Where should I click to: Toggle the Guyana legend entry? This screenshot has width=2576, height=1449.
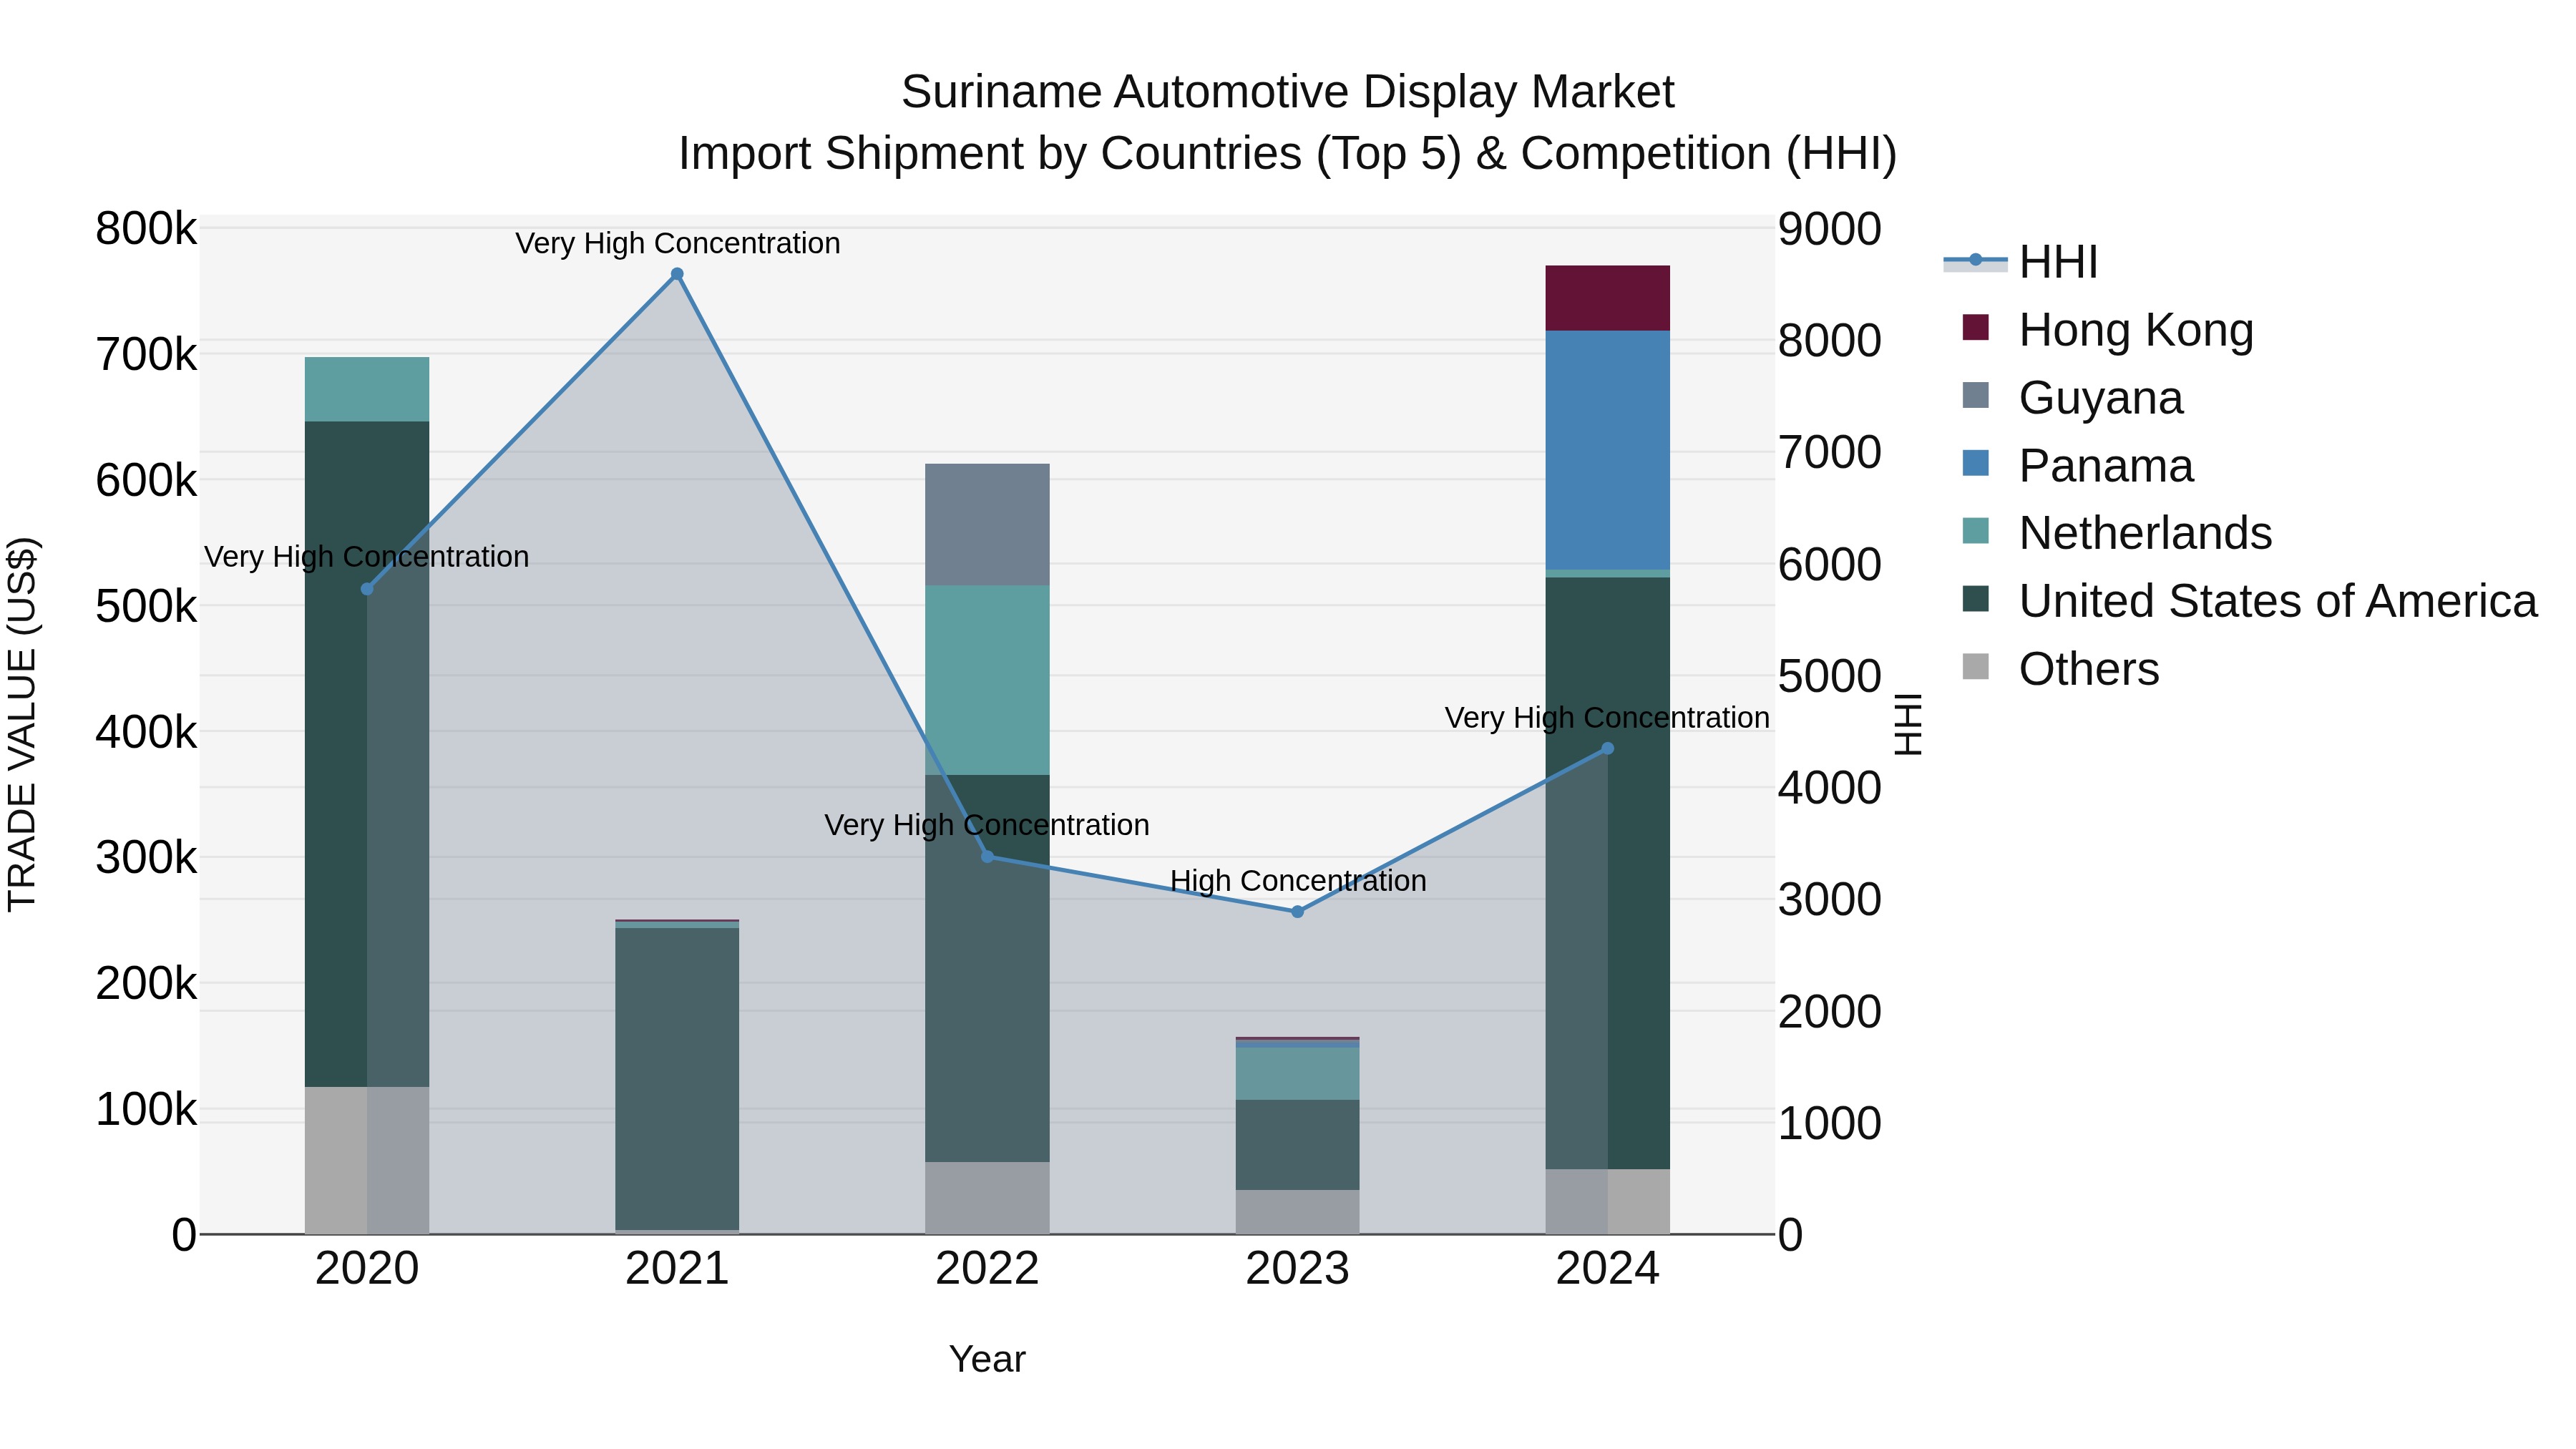[x=2072, y=397]
